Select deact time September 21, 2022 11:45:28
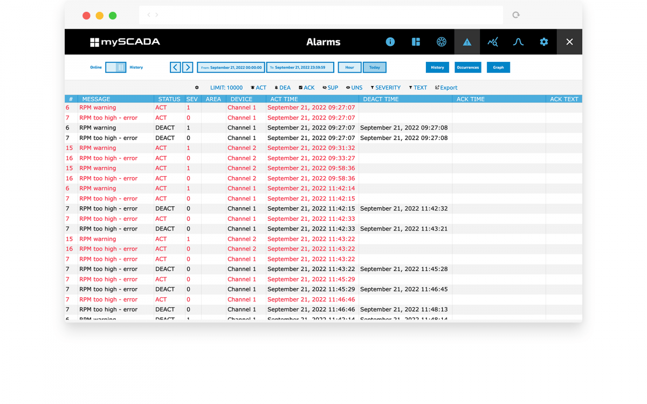The image size is (647, 404). (x=404, y=269)
